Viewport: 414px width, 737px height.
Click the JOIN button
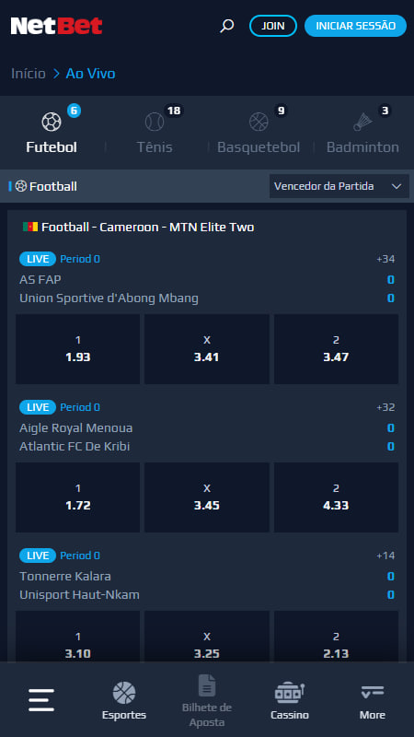pos(273,26)
